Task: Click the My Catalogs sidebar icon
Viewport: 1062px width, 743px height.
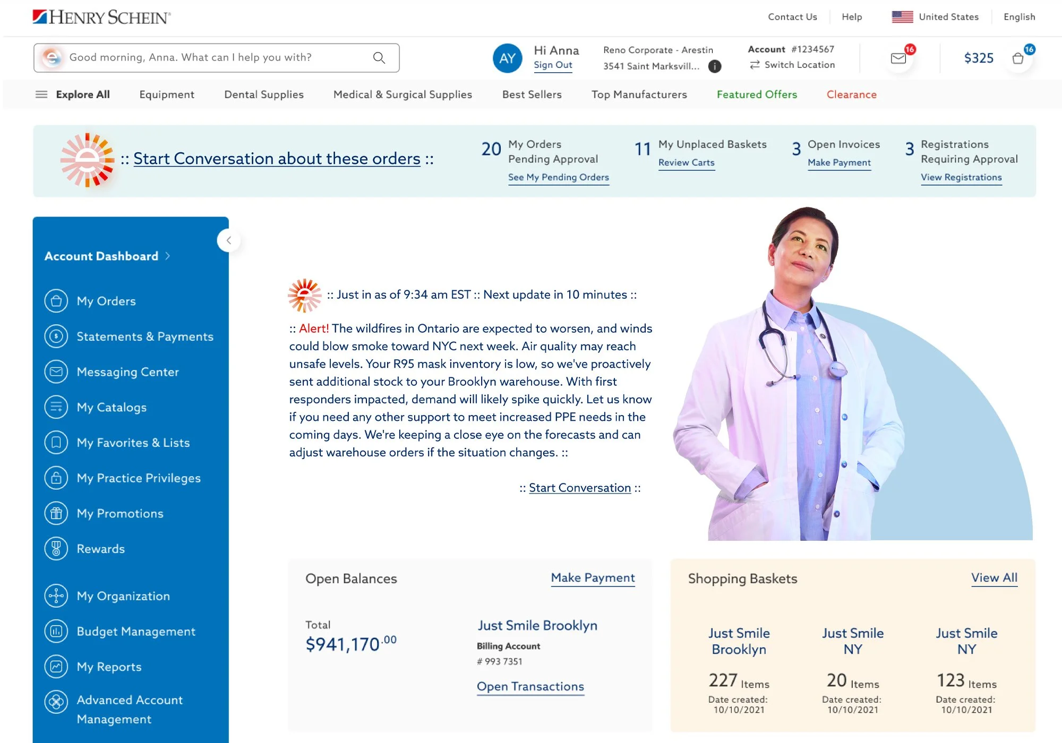Action: [56, 407]
